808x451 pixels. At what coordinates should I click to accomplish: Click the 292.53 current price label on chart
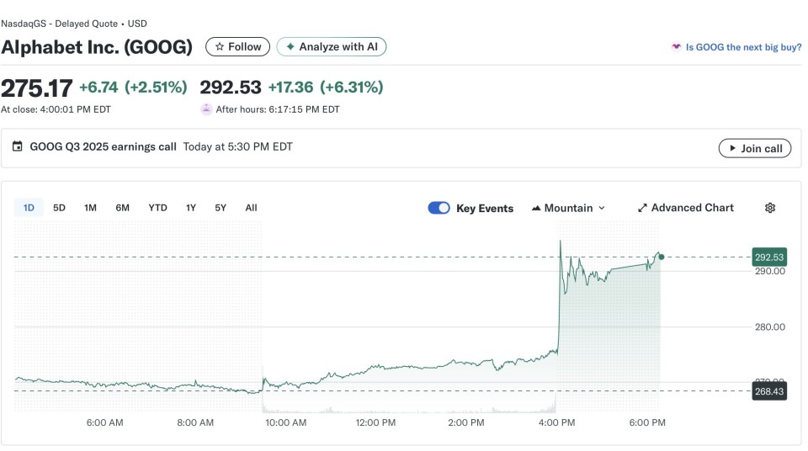(x=769, y=257)
